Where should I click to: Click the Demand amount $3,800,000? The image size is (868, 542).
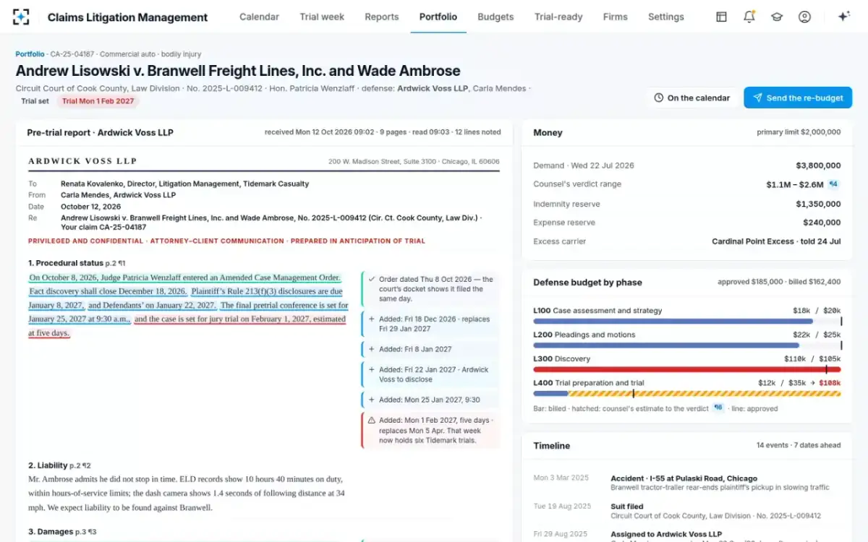click(x=818, y=165)
